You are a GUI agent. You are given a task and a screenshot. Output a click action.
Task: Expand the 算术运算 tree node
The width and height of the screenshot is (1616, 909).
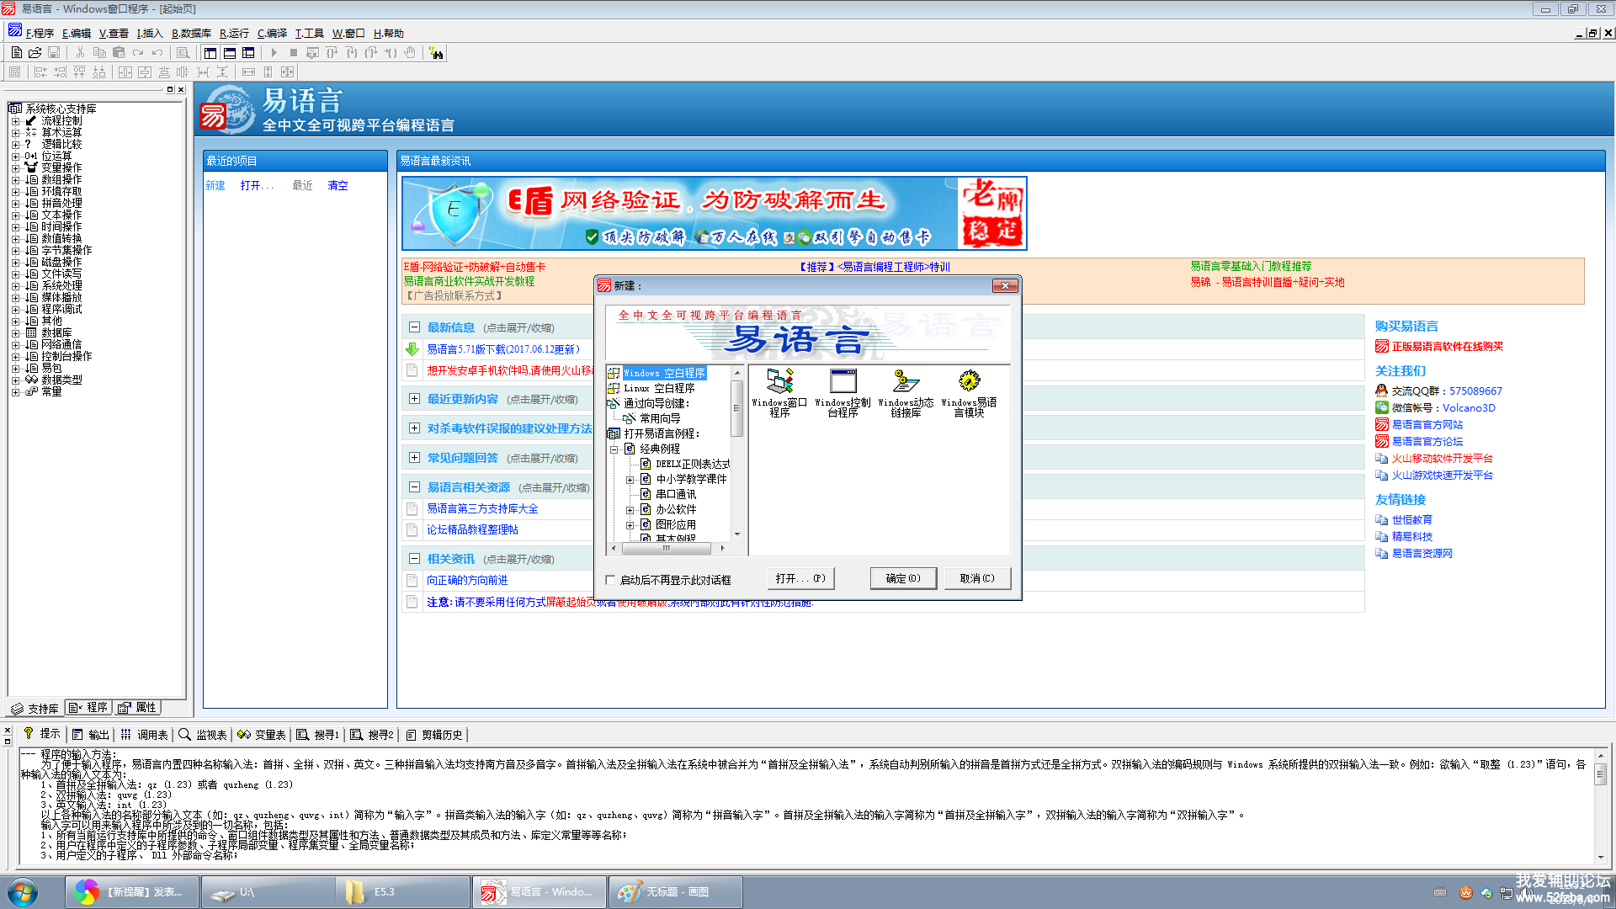15,133
